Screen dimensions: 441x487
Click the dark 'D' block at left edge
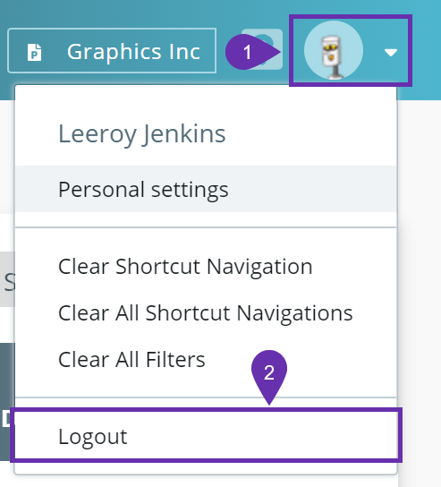coord(7,402)
